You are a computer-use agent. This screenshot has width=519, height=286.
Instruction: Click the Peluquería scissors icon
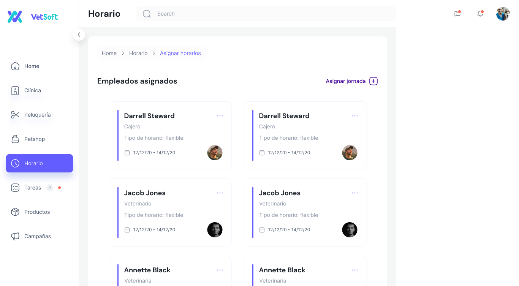(x=15, y=115)
